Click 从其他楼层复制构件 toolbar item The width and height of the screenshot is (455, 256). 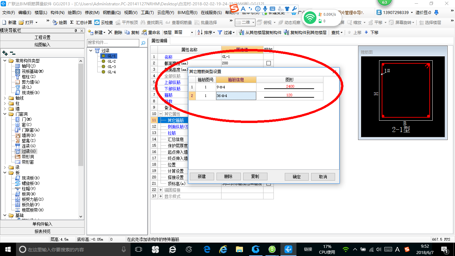point(260,32)
